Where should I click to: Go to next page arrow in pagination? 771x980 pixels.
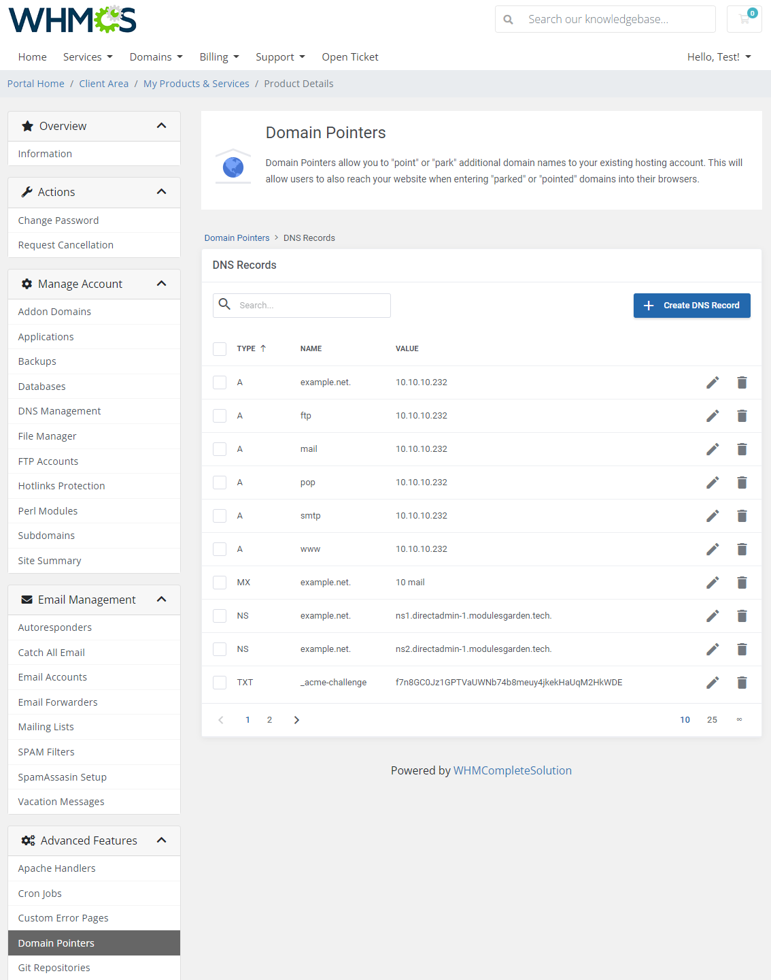(296, 720)
